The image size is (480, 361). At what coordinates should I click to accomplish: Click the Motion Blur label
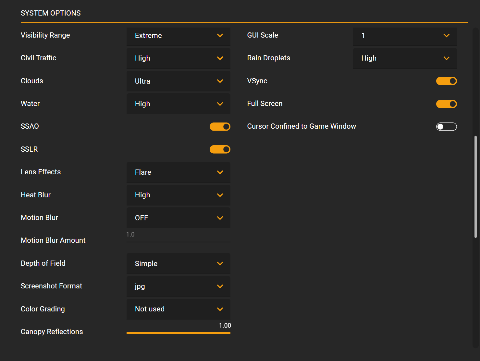click(x=40, y=218)
